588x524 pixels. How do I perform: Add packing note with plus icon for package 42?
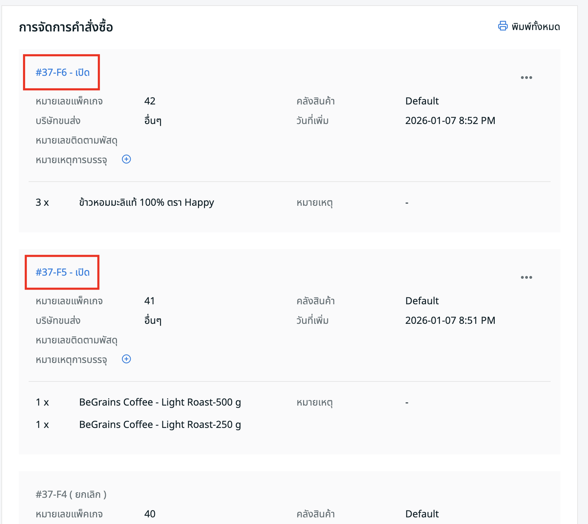click(x=126, y=159)
